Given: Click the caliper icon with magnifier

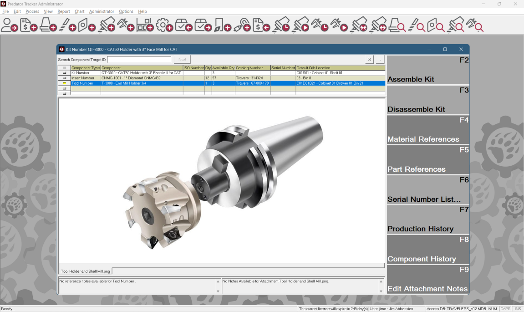Looking at the screenshot, I should (x=474, y=26).
